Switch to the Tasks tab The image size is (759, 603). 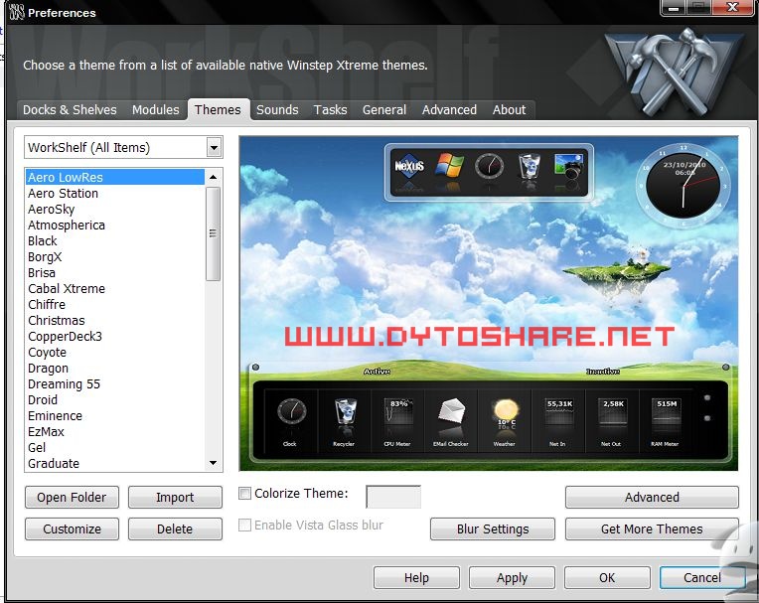pyautogui.click(x=330, y=110)
